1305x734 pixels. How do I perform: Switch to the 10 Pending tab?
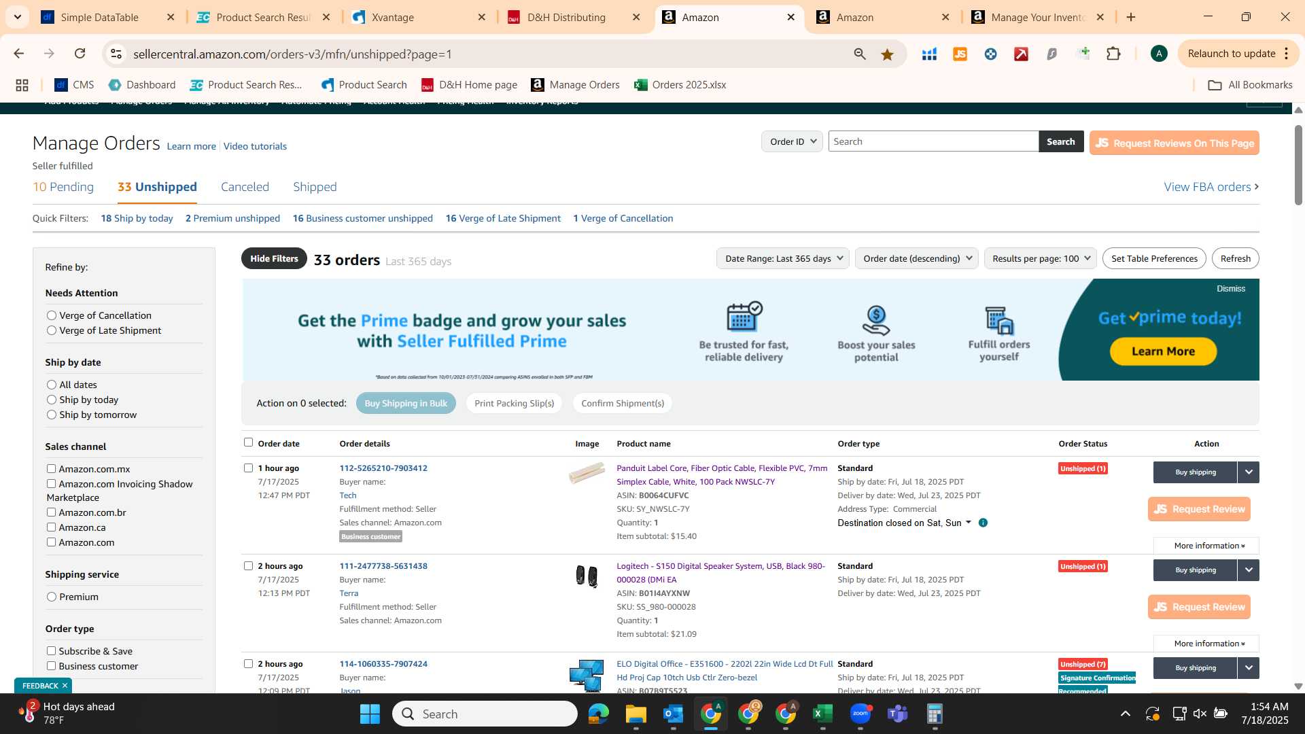(63, 187)
